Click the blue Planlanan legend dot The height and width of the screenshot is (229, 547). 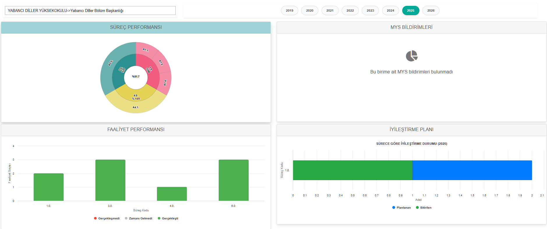[394, 207]
